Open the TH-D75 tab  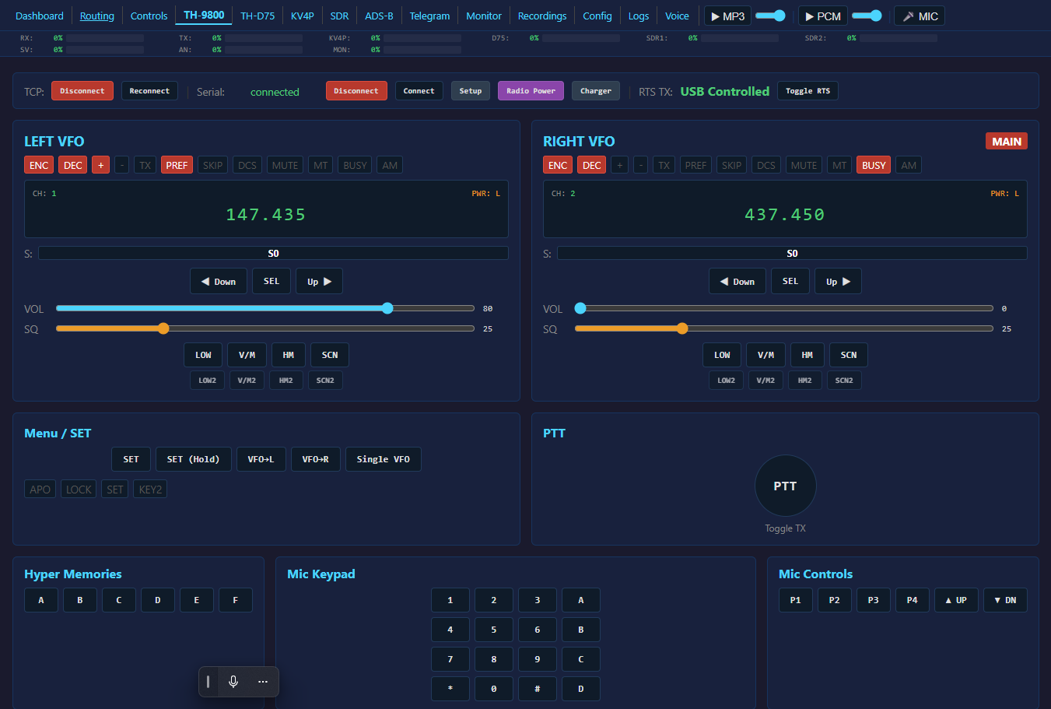pos(257,16)
